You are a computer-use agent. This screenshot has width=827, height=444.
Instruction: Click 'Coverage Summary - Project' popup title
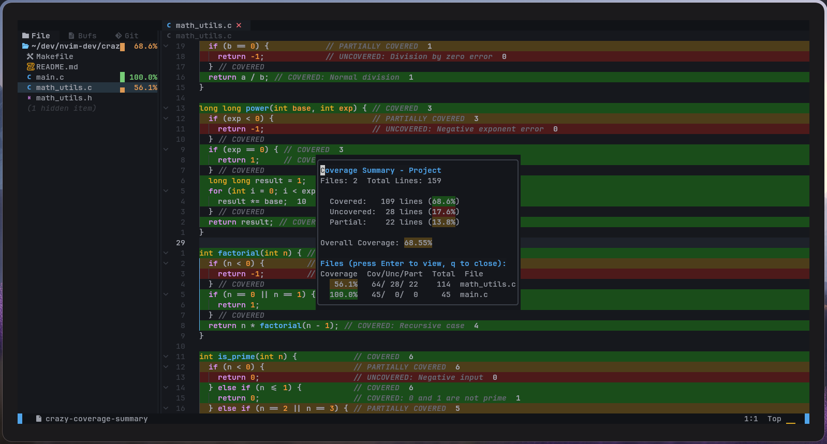[381, 170]
